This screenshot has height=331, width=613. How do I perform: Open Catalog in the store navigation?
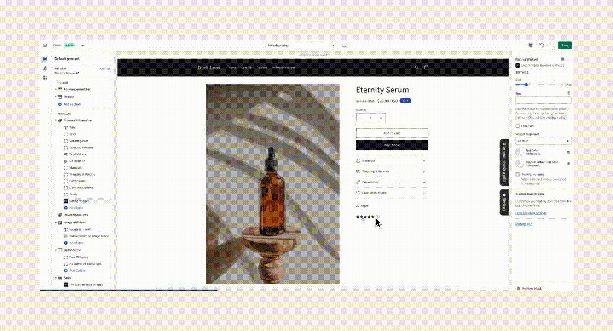[247, 68]
